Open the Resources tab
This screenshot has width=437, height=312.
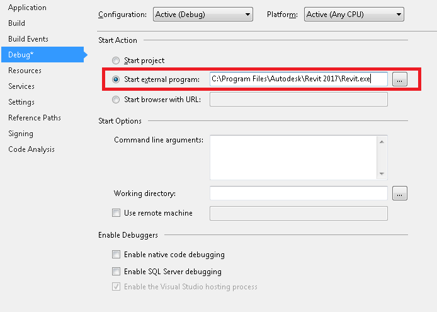[25, 71]
